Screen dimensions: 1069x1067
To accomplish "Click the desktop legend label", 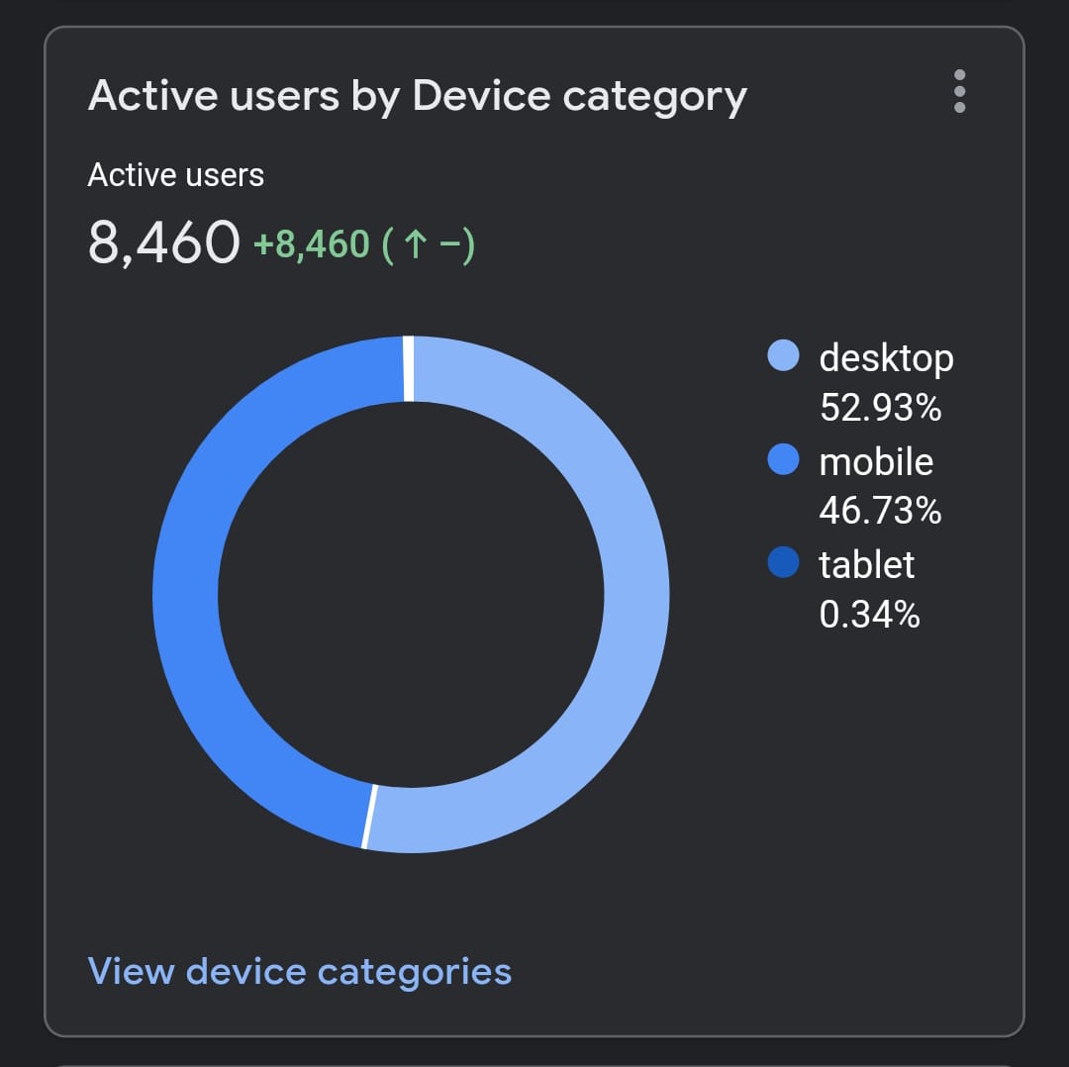I will (886, 357).
